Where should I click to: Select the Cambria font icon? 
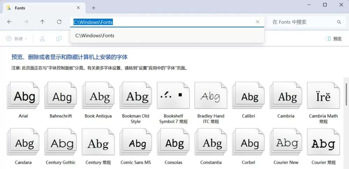pos(286,95)
